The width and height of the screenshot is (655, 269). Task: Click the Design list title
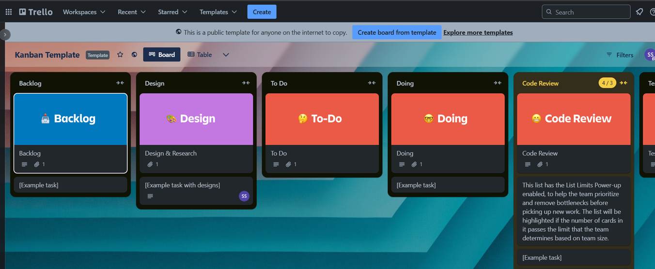click(155, 83)
